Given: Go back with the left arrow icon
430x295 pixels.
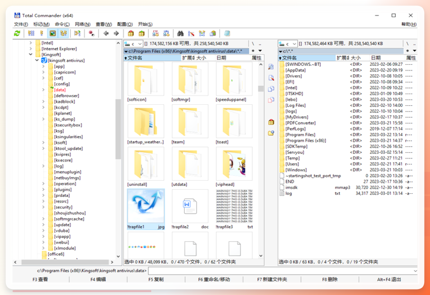Looking at the screenshot, I should tap(106, 33).
